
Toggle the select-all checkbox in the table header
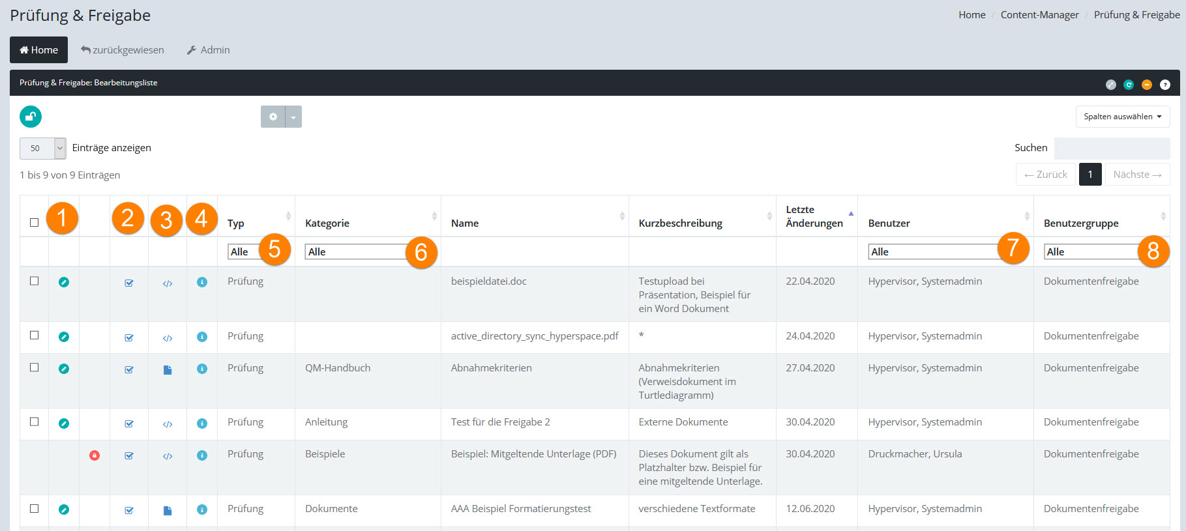click(x=35, y=223)
